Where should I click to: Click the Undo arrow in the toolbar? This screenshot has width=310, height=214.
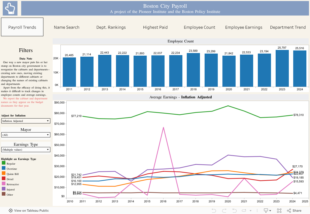click(x=214, y=211)
